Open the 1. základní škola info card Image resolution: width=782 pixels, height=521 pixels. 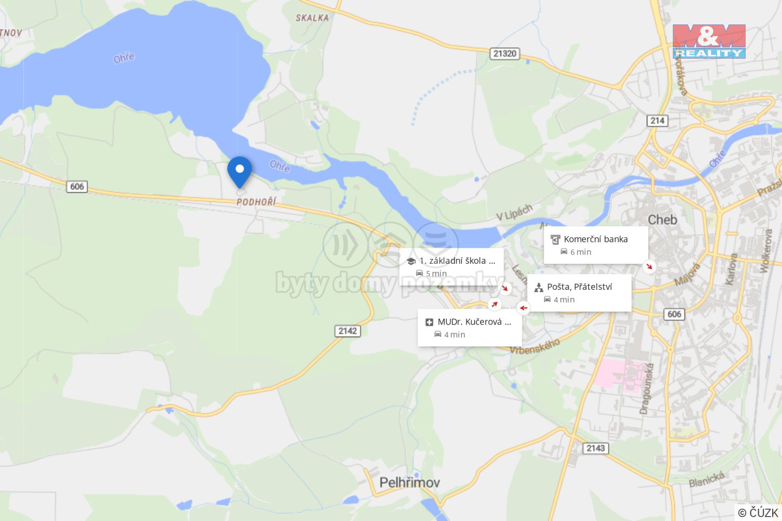452,267
